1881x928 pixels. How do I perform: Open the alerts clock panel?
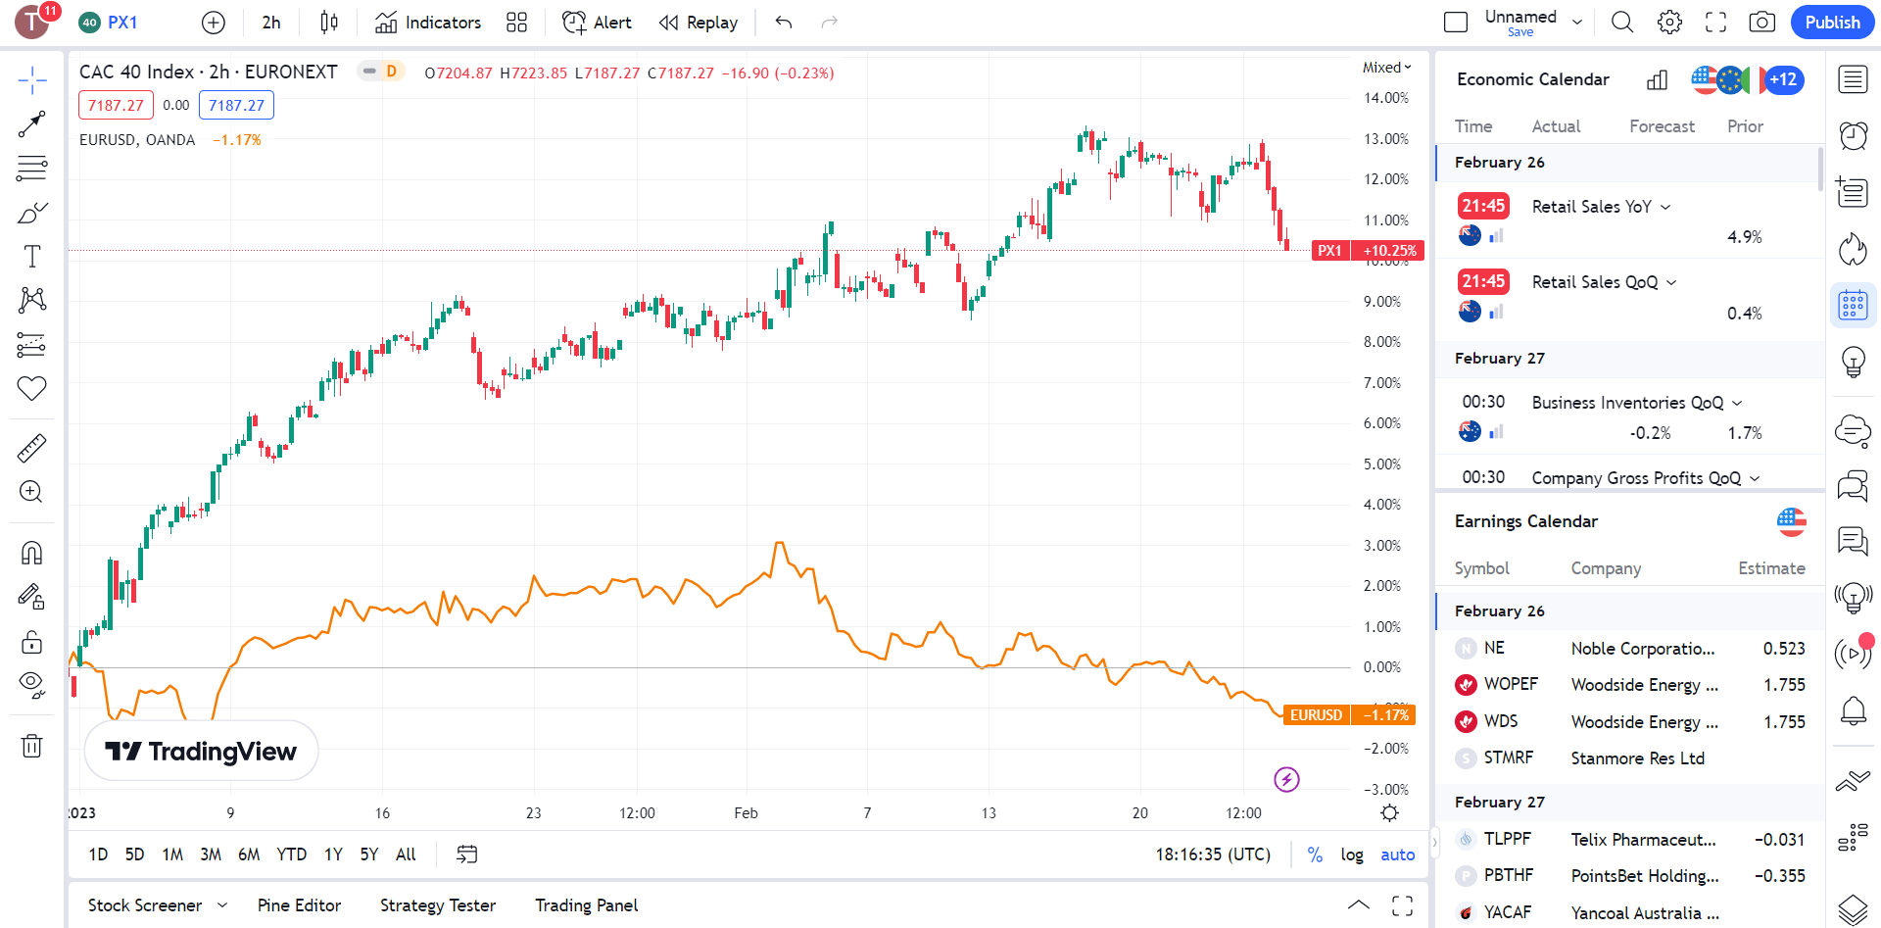click(x=1853, y=135)
